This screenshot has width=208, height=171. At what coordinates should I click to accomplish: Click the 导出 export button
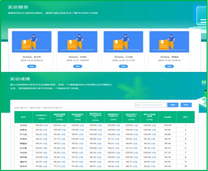click(186, 105)
